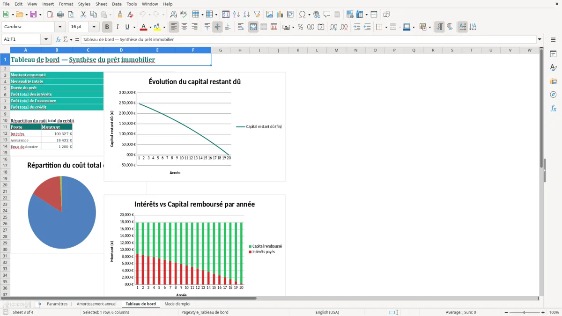The height and width of the screenshot is (316, 562).
Task: Open a file with the folder icon
Action: 19,15
